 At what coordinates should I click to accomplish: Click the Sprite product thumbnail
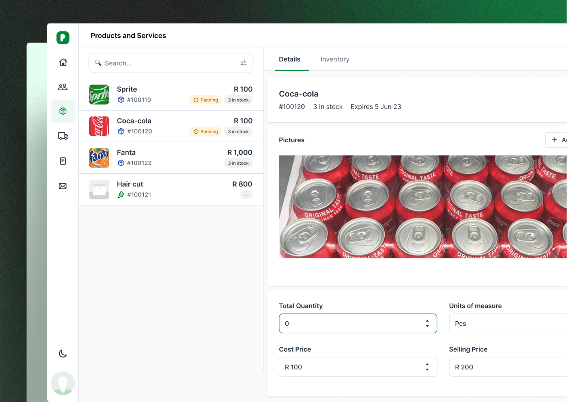click(99, 94)
